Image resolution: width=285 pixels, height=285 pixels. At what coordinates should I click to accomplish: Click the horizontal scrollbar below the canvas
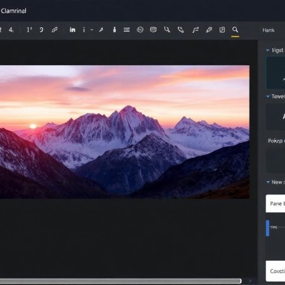[x=120, y=281]
